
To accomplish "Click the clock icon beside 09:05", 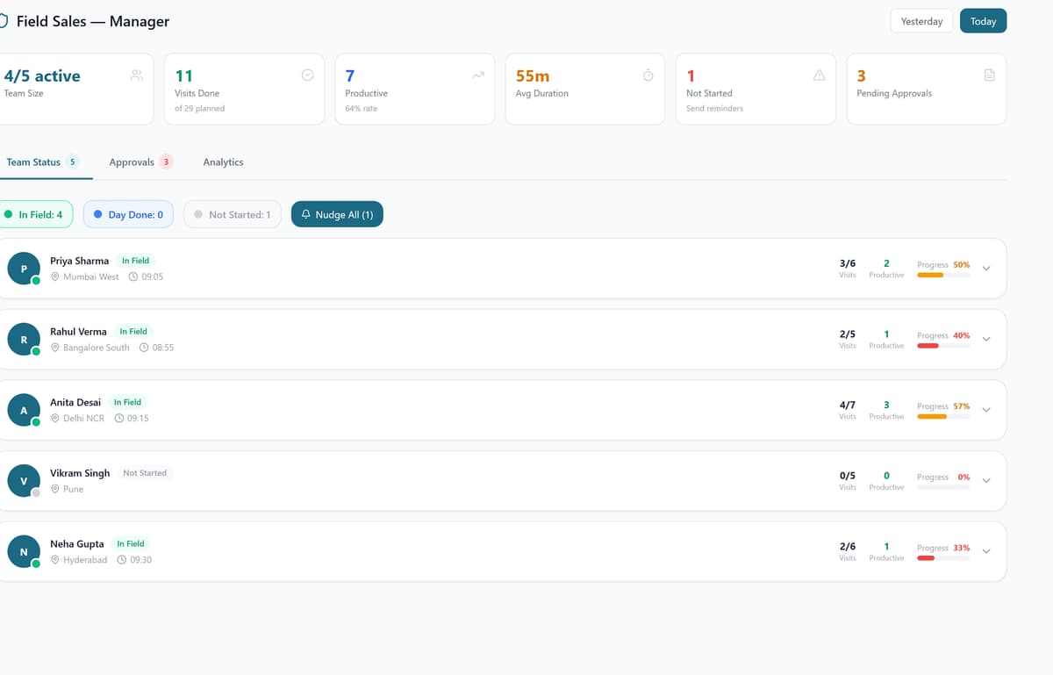I will tap(133, 276).
